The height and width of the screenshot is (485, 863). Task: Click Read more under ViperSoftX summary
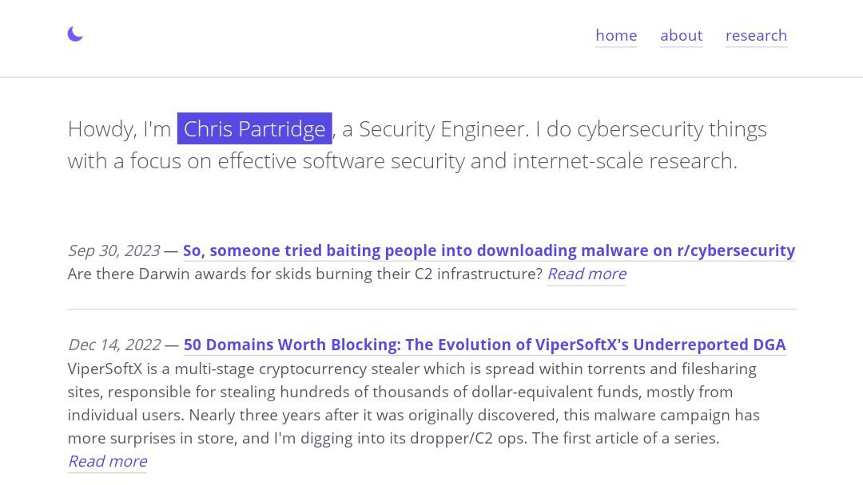(x=107, y=461)
